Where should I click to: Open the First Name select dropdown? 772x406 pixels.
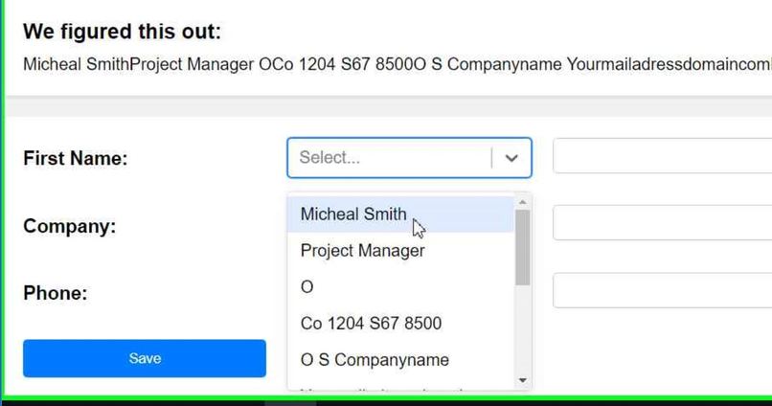tap(409, 157)
